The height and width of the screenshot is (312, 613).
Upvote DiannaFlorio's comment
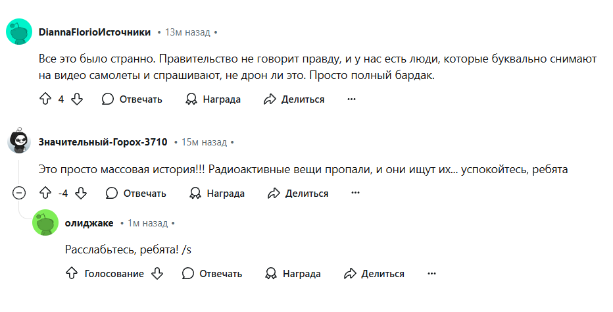tap(45, 99)
